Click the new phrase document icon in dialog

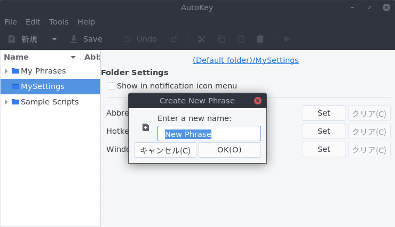pos(146,127)
